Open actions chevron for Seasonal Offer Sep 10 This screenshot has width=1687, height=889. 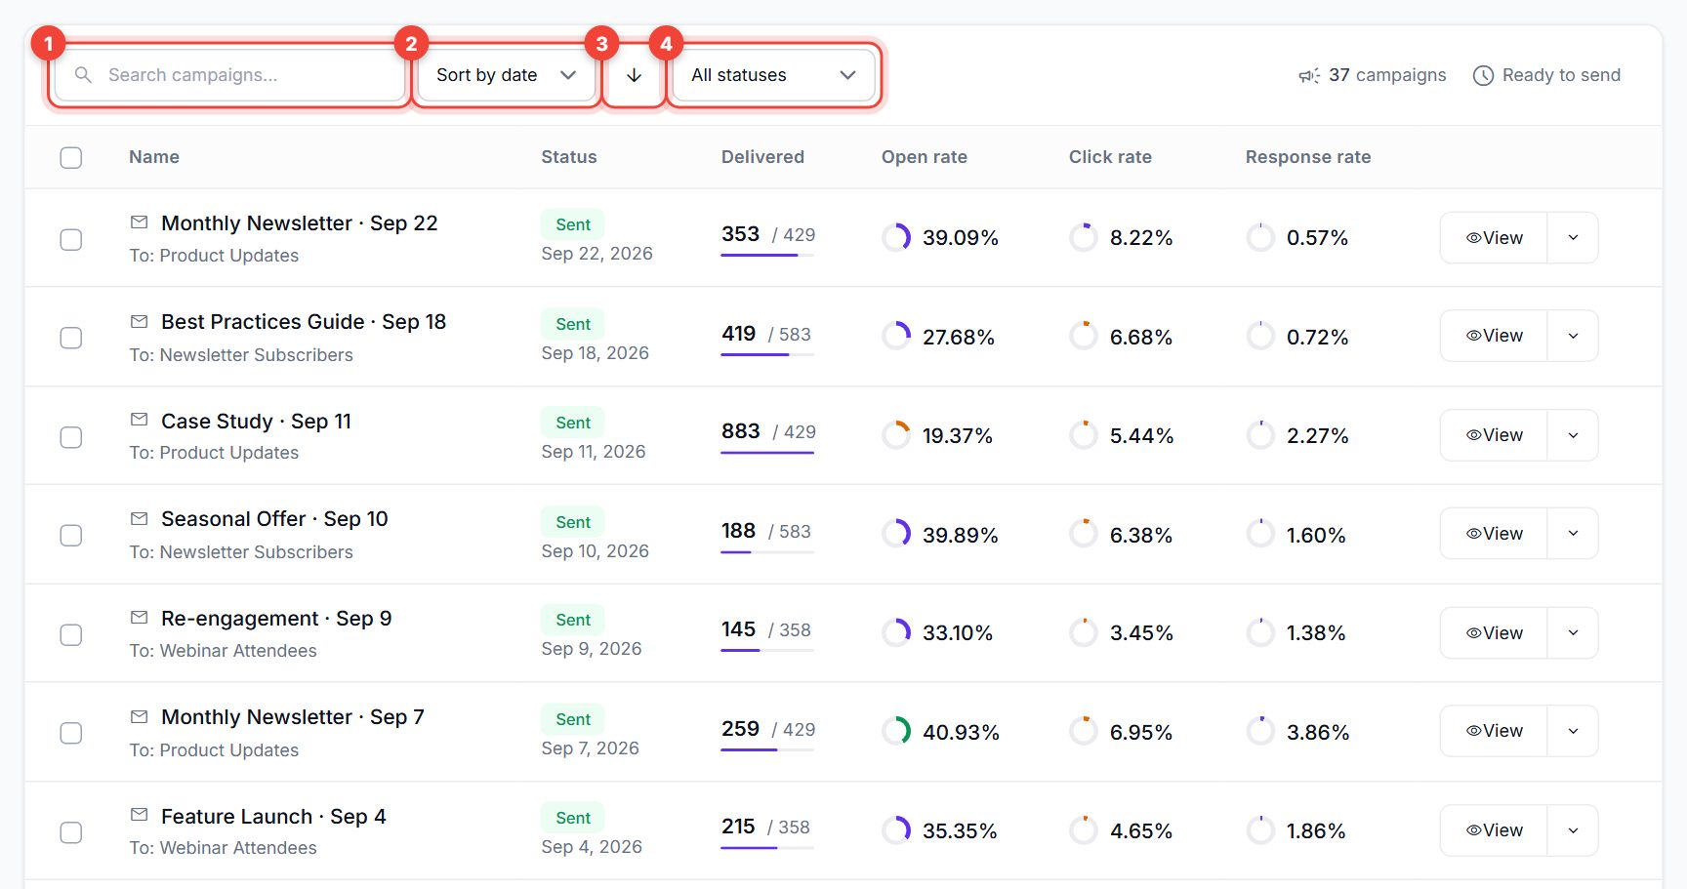coord(1573,534)
